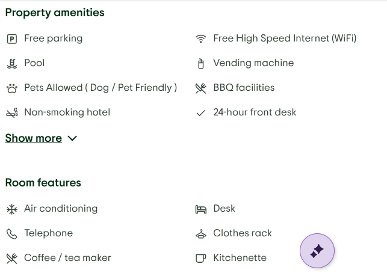Click the Property amenities heading
387x276 pixels.
(55, 13)
